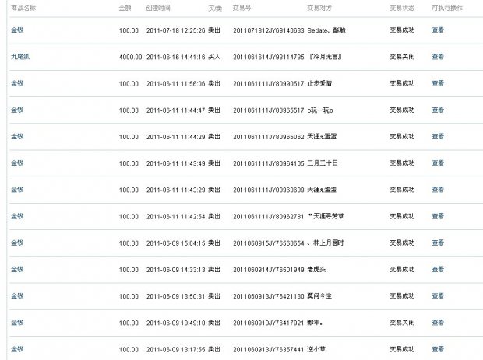Open the 九尾狐 product name link
The image size is (483, 360).
pyautogui.click(x=19, y=56)
